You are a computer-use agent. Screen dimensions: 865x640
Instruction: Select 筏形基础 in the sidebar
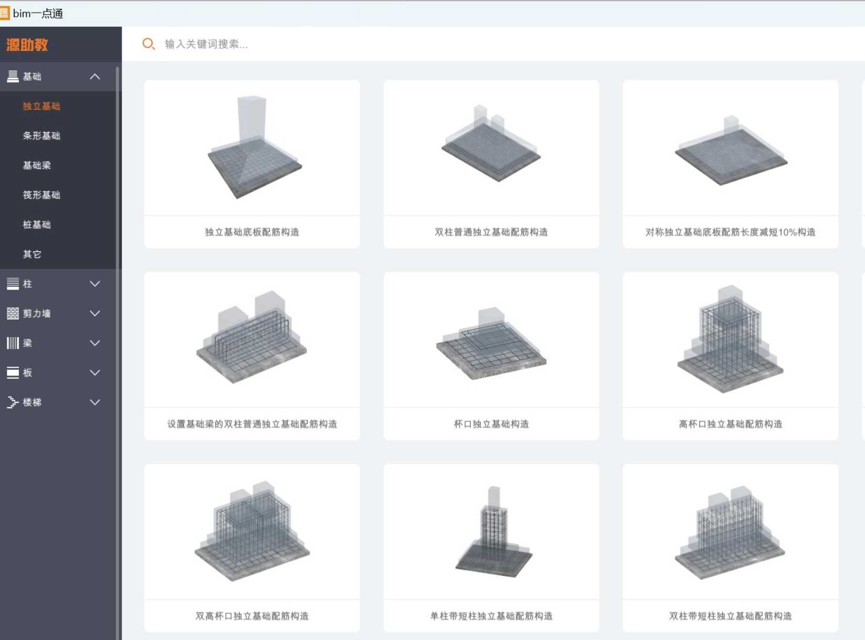[41, 195]
